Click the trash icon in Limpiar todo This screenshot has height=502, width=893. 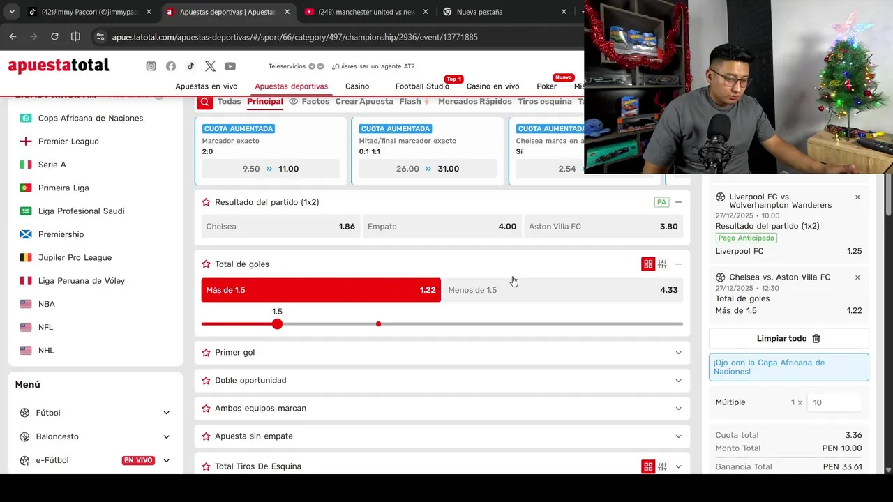click(816, 339)
